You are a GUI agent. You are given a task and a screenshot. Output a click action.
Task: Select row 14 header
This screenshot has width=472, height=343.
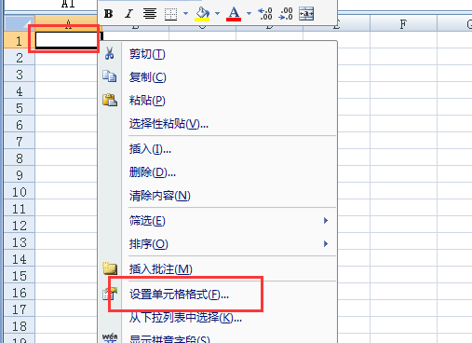point(20,259)
